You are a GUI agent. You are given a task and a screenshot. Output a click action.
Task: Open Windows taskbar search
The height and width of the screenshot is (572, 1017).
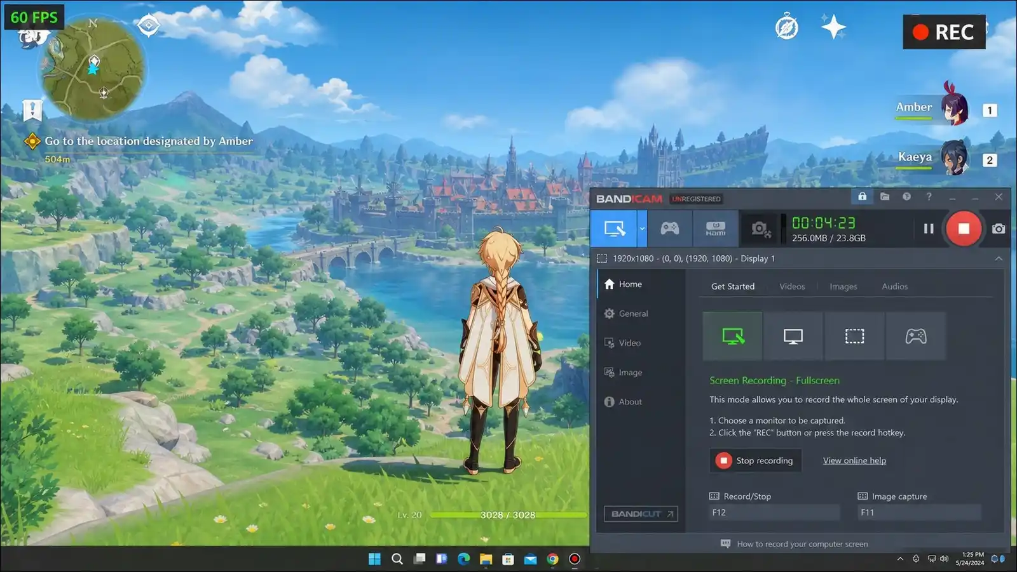click(x=397, y=559)
